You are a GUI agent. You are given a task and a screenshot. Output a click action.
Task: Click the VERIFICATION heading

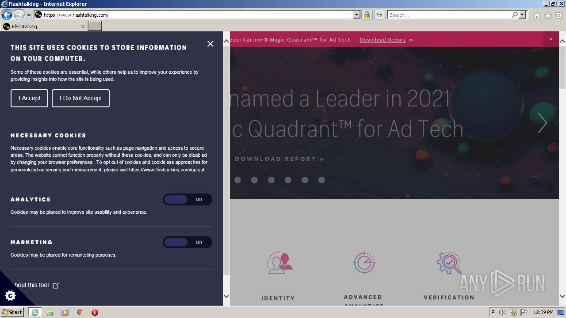[449, 298]
